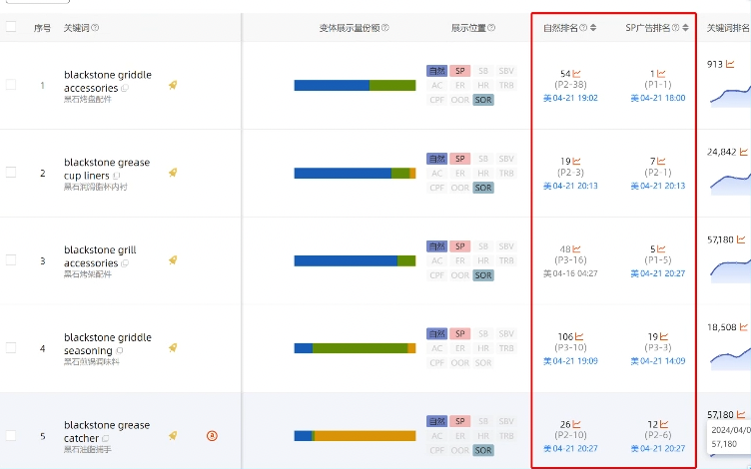751x469 pixels.
Task: Click green share bar segment in row 1
Action: click(x=392, y=85)
